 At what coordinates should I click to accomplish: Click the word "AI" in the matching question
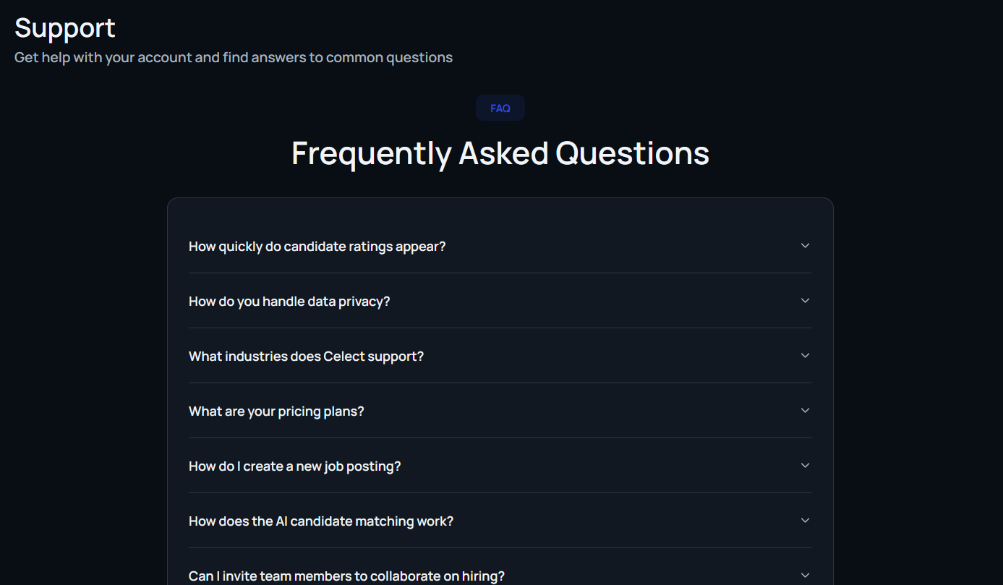(284, 521)
